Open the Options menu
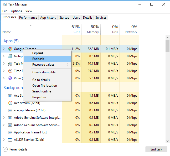The image size is (170, 156). [16, 11]
